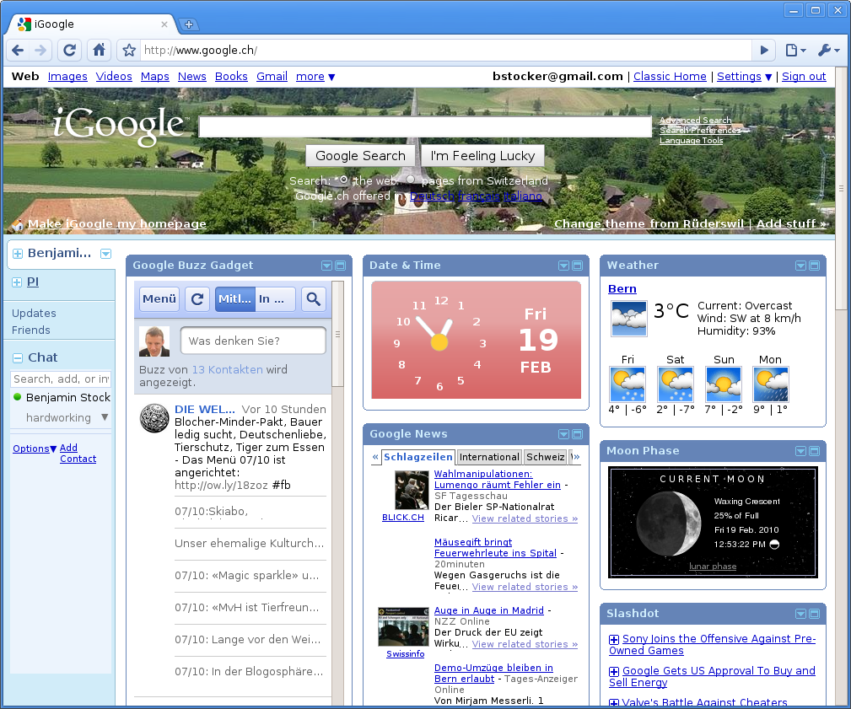Screen dimensions: 851x709
Task: Click the Google Search button
Action: (x=360, y=156)
